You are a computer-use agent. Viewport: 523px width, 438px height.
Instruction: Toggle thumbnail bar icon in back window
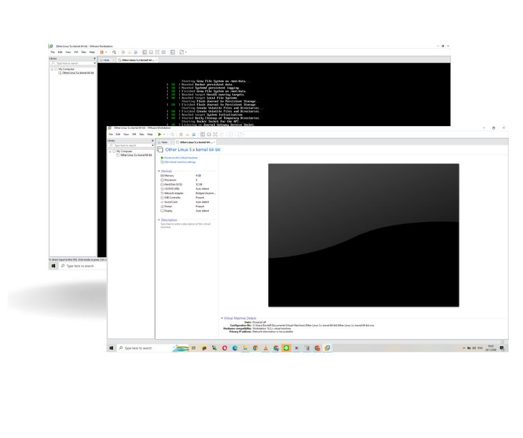[151, 52]
